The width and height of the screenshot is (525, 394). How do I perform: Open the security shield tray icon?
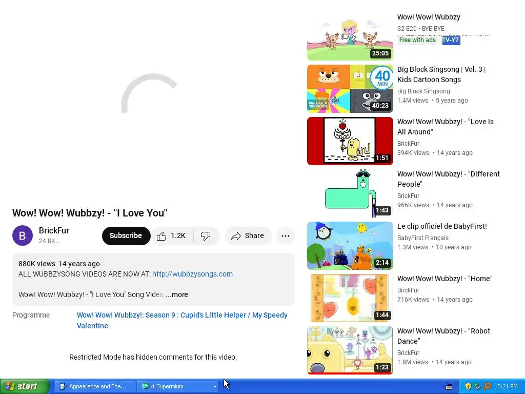click(x=468, y=386)
